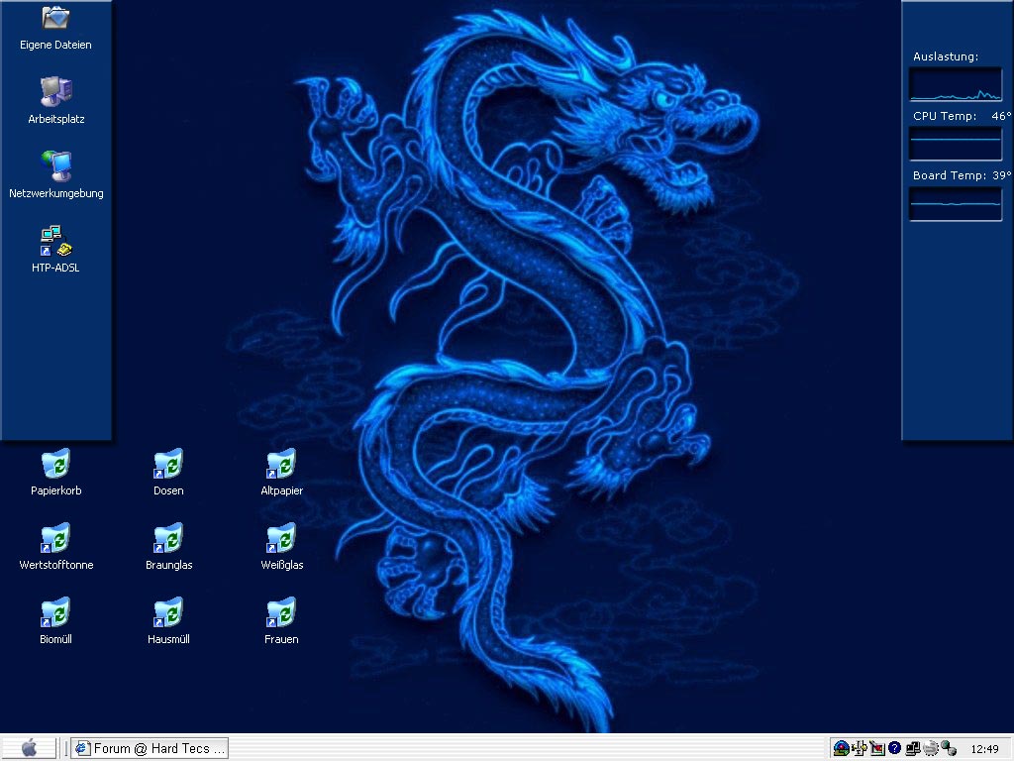This screenshot has width=1014, height=761.
Task: Select the Netzwerkumgebung icon
Action: click(55, 165)
